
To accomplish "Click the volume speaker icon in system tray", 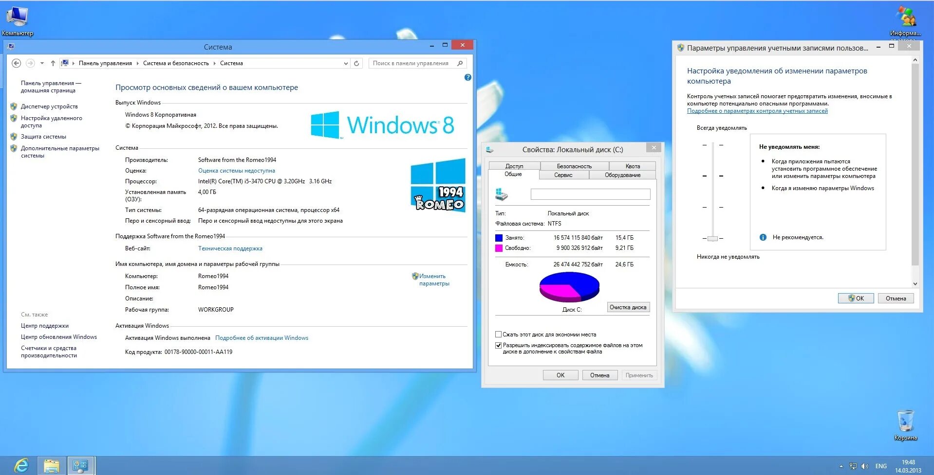I will click(864, 466).
